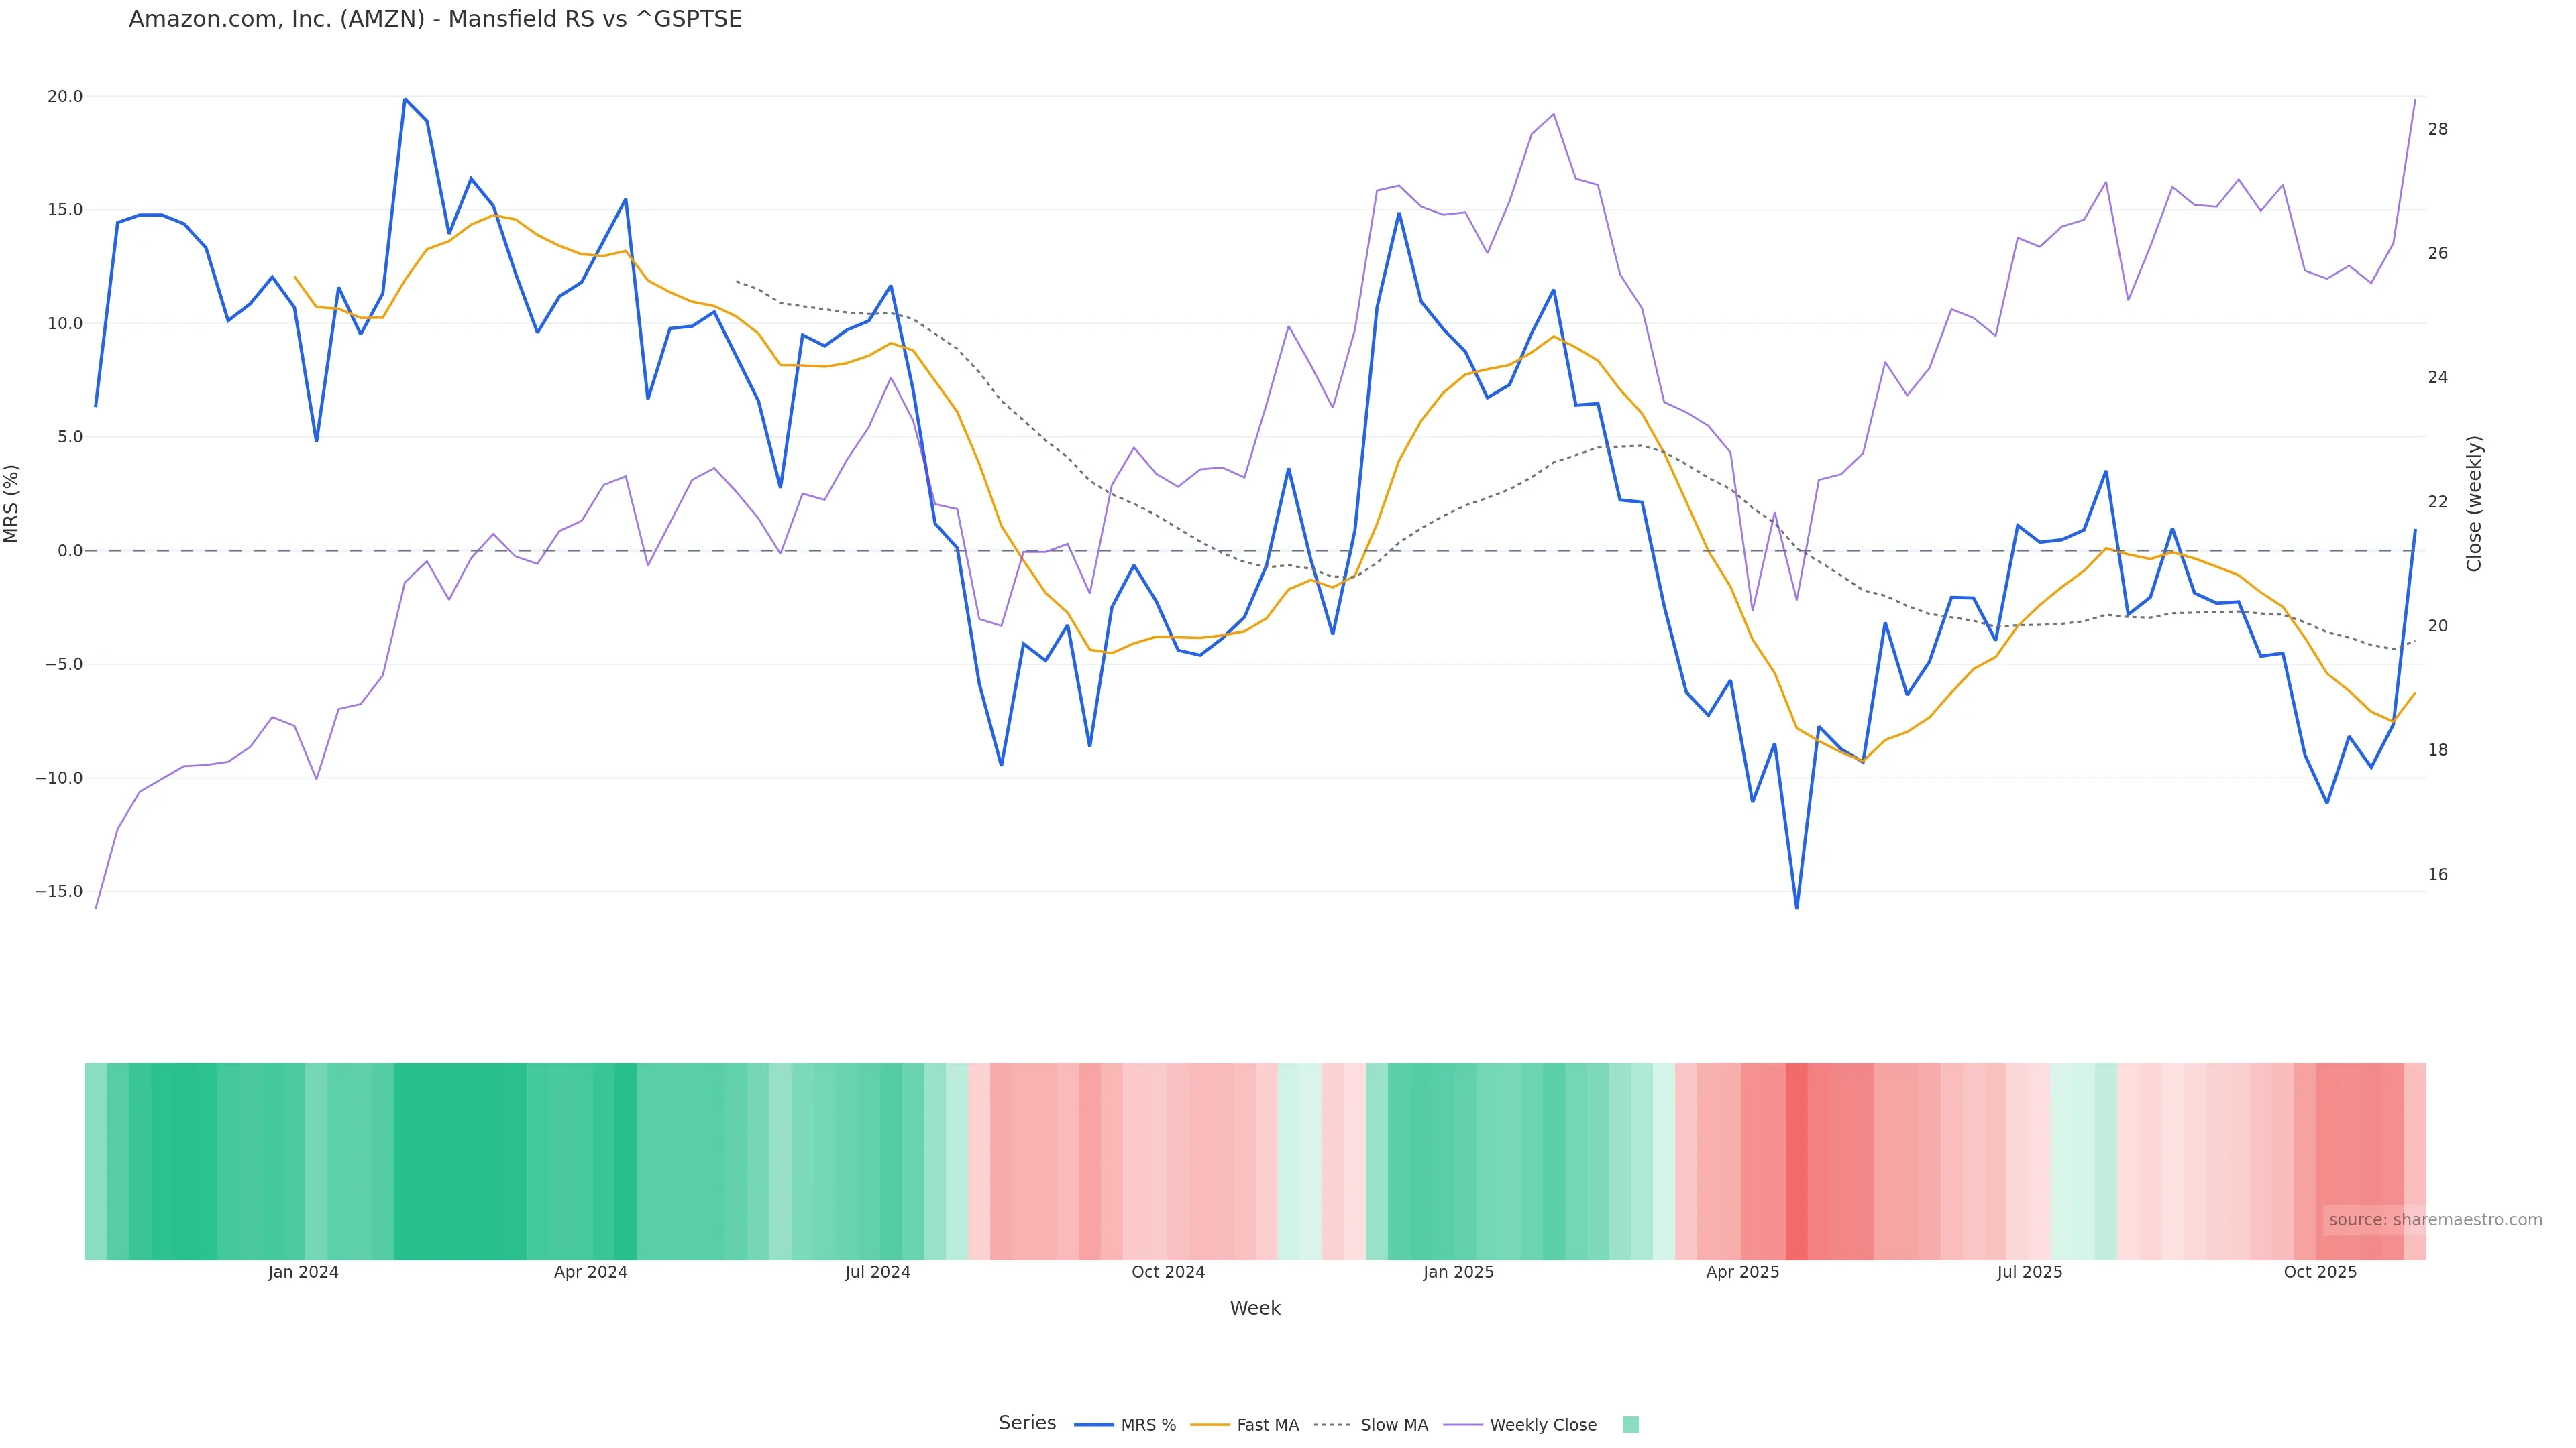The width and height of the screenshot is (2576, 1448).
Task: Click the Amazon.com Mansfield RS chart title
Action: (x=435, y=20)
